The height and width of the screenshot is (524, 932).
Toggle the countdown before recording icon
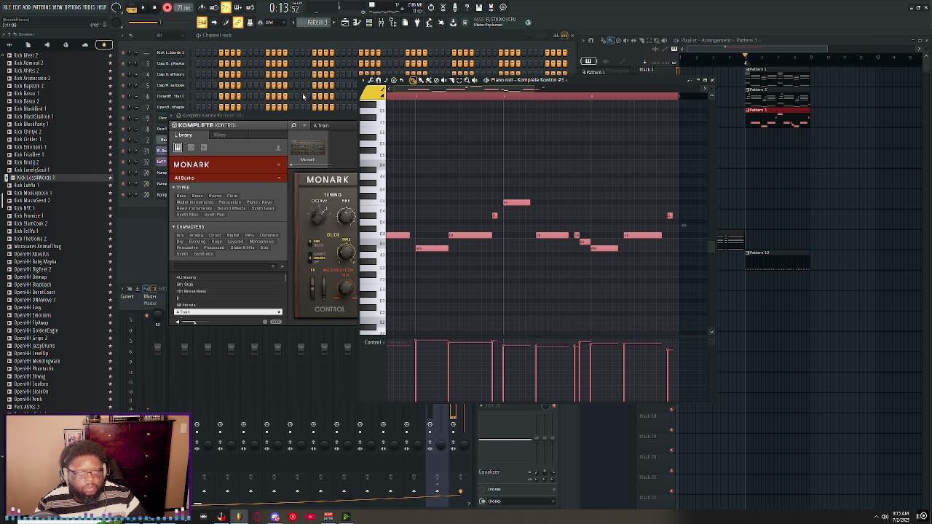(x=226, y=8)
